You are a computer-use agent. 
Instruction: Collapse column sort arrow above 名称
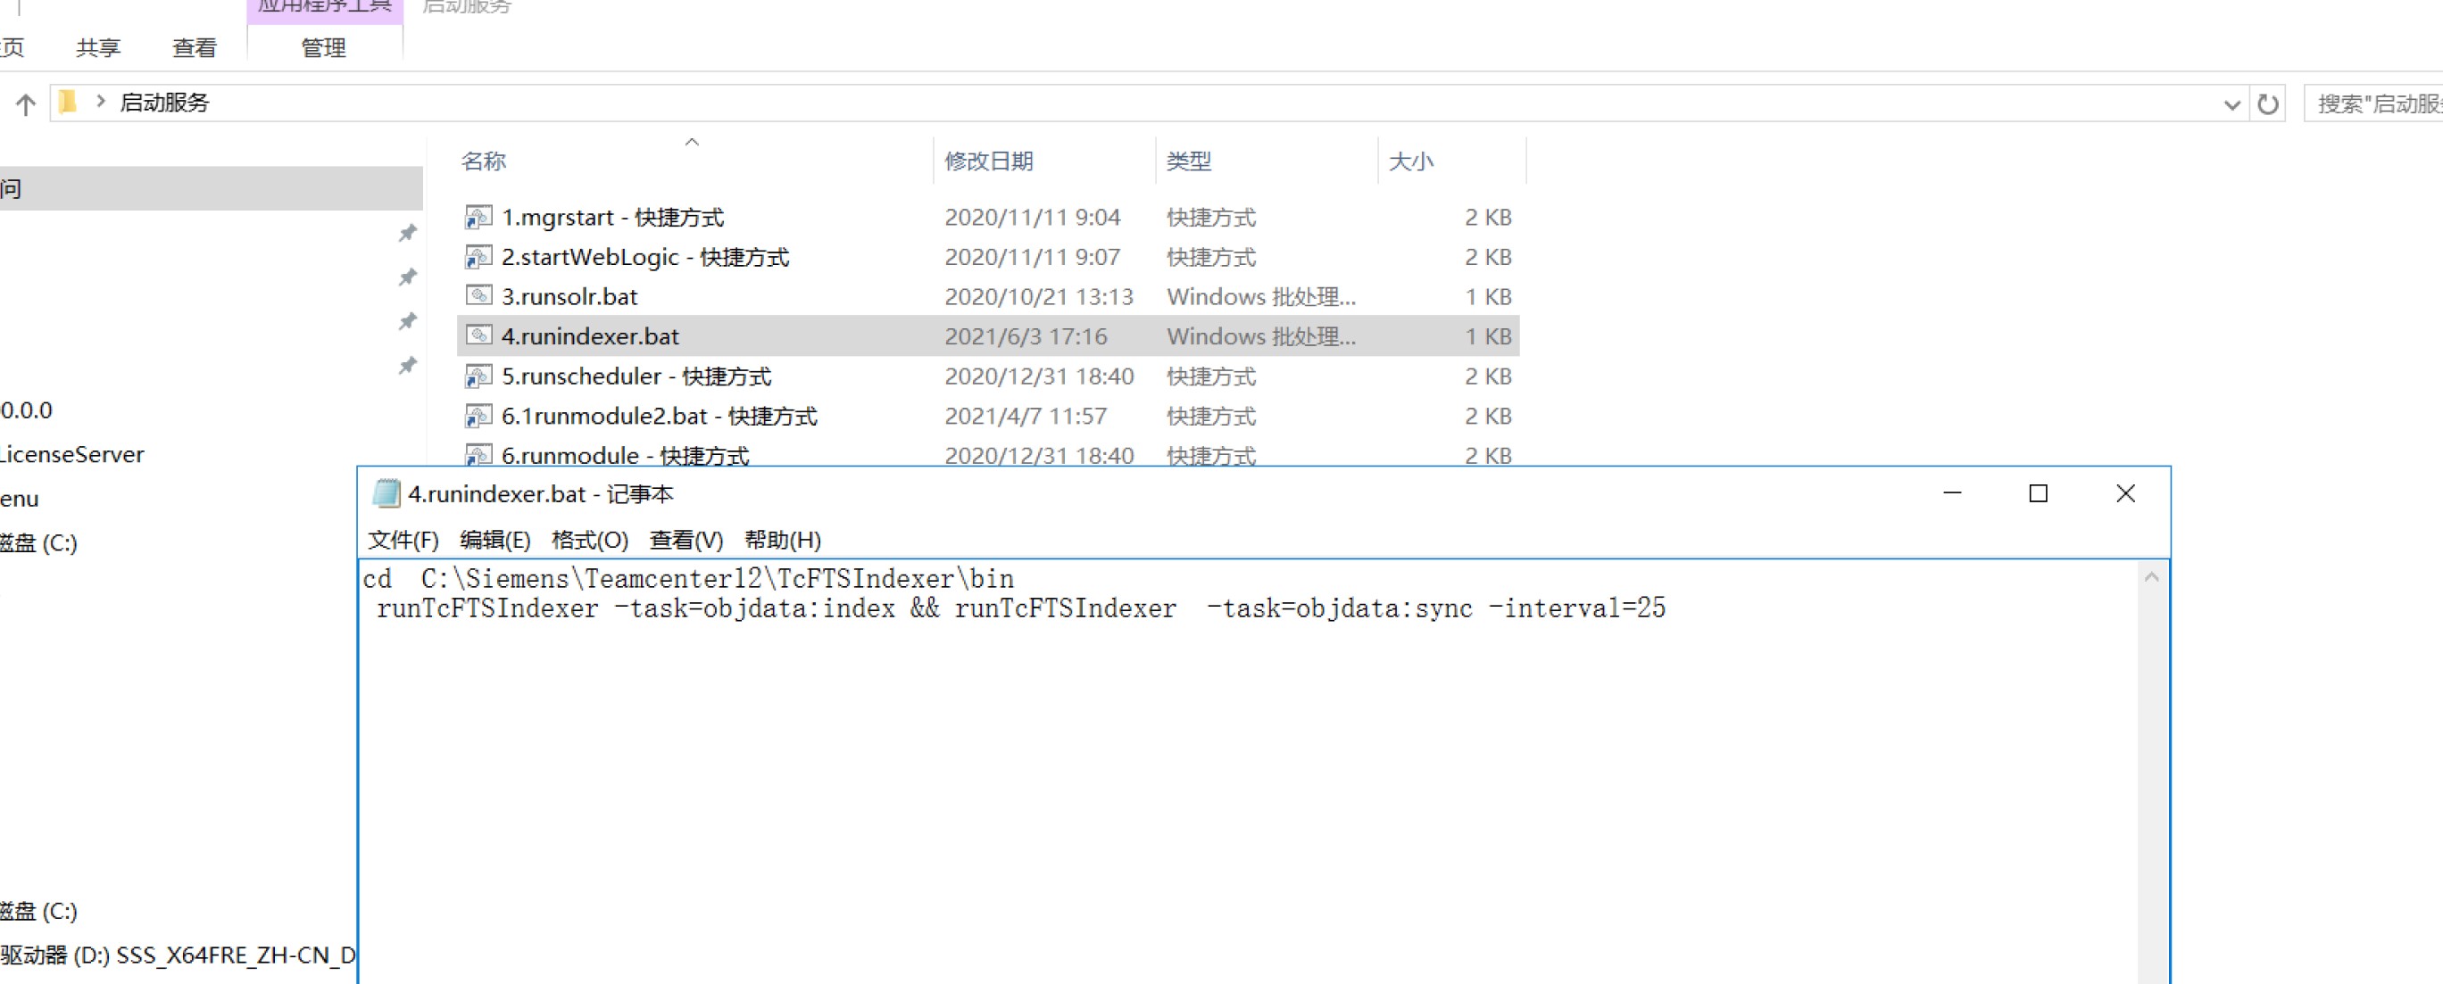click(692, 142)
